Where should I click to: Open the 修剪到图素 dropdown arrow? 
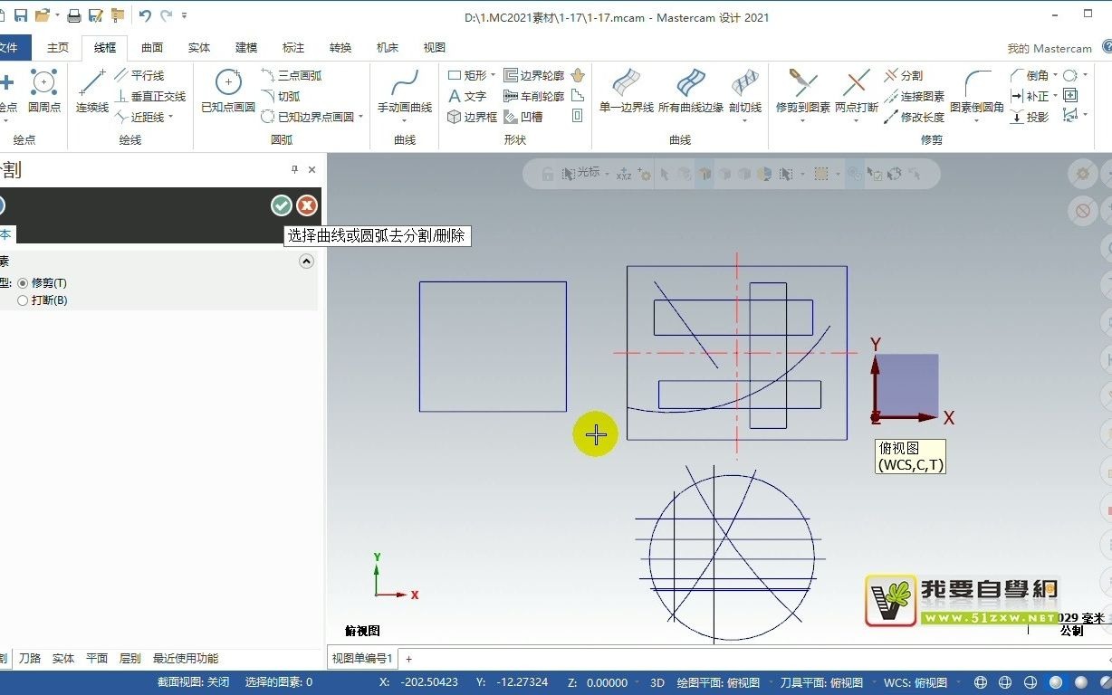(x=802, y=119)
